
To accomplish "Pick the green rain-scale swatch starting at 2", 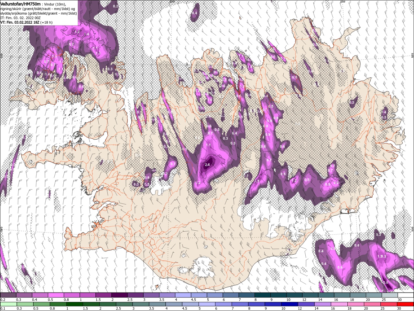I will point(108,304).
